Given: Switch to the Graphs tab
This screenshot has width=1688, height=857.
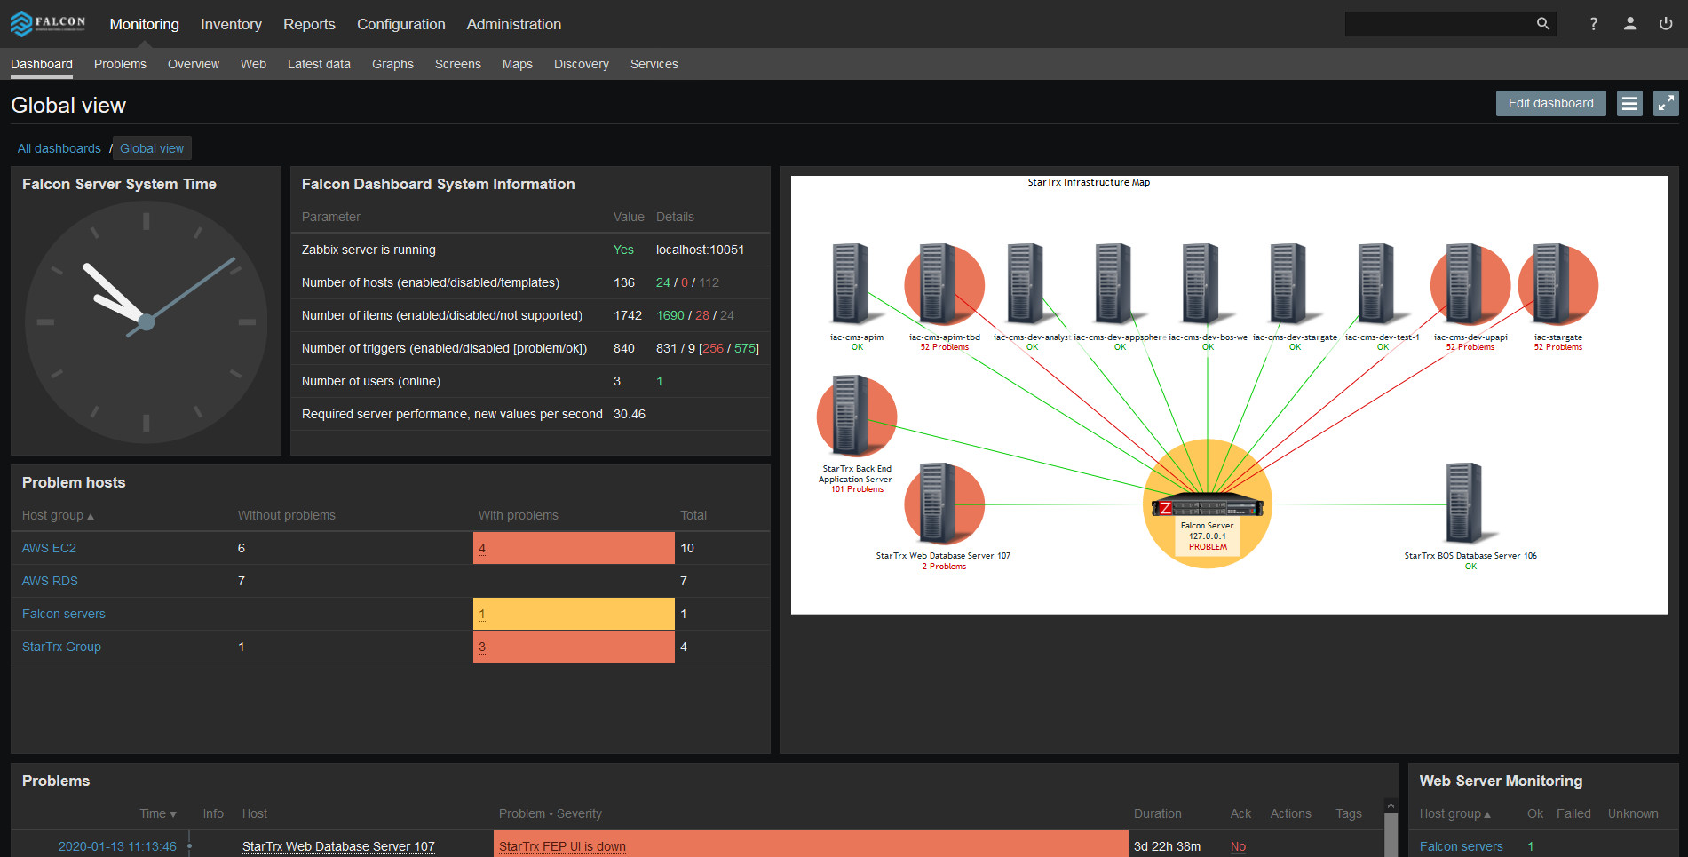Looking at the screenshot, I should pyautogui.click(x=392, y=64).
